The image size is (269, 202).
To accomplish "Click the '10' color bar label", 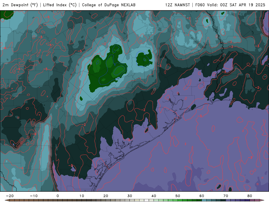I will (x=82, y=196).
